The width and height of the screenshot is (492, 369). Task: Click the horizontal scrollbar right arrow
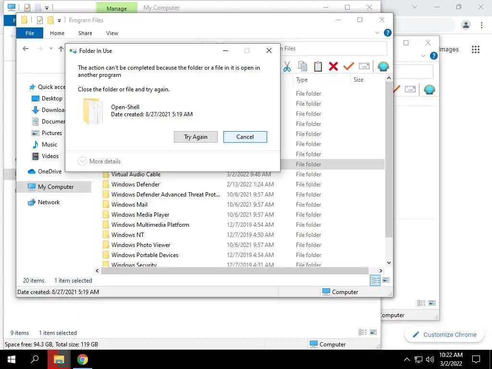381,271
